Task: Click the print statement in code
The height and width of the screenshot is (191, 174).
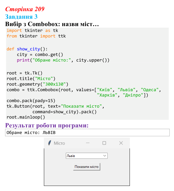Action: click(63, 60)
